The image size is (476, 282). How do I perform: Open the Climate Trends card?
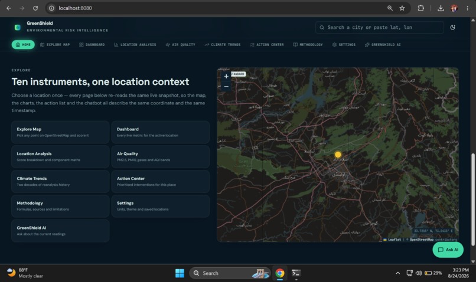[60, 181]
